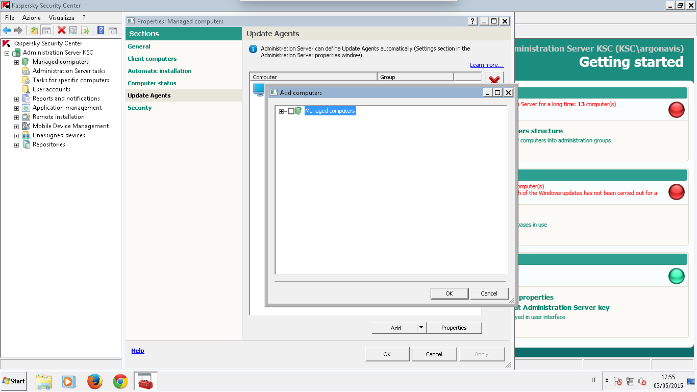Click the Export list toolbar icon
Screen dimensions: 697x392
tap(85, 30)
